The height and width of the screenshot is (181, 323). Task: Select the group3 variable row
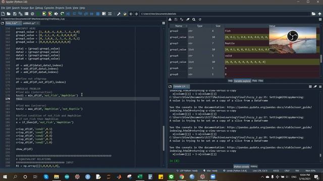244,43
